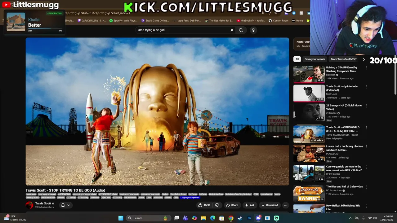Open Windows Start menu
This screenshot has width=397, height=223.
pos(121,218)
